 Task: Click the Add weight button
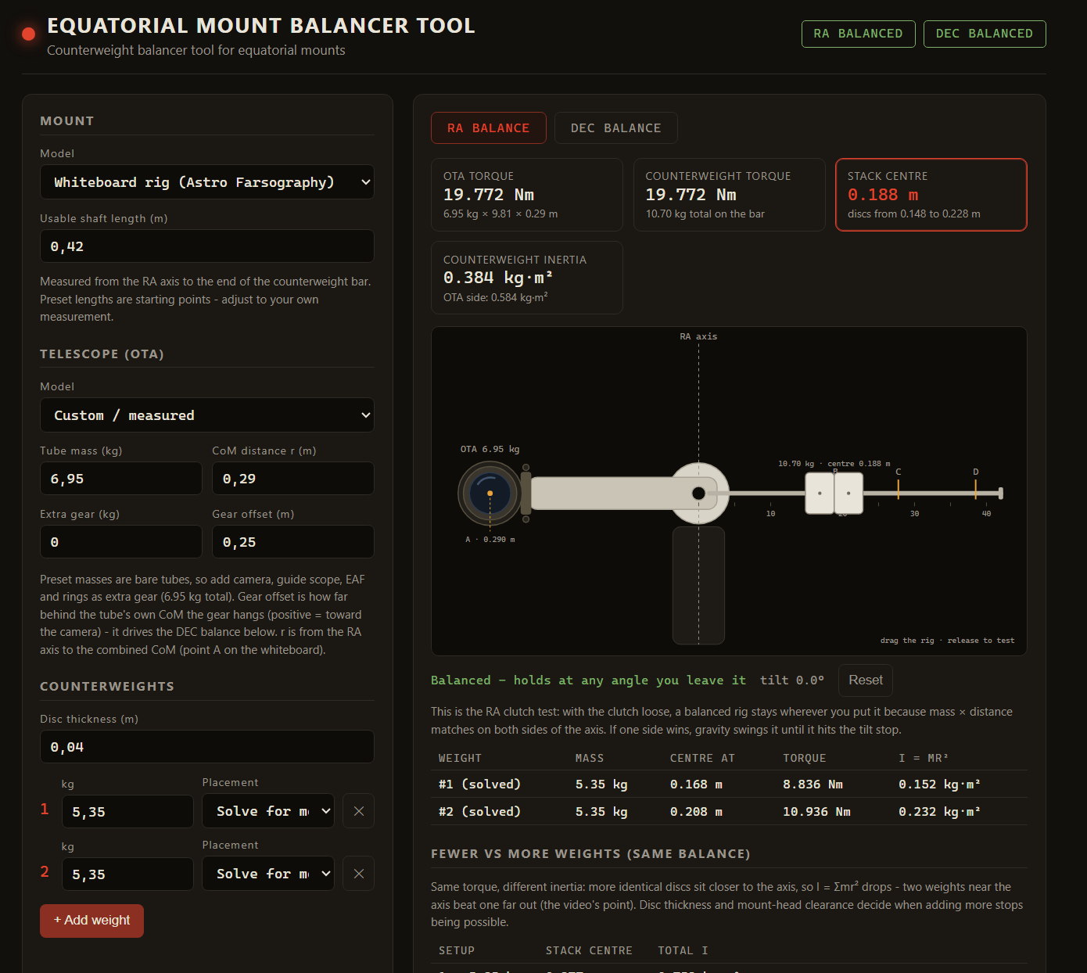(92, 921)
